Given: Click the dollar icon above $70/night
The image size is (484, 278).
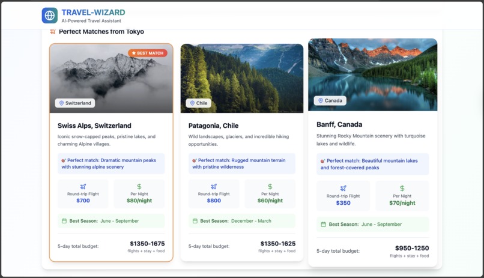Looking at the screenshot, I should click(x=402, y=188).
